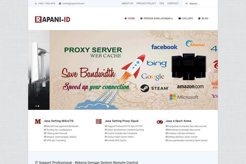Click the rocket graphic in banner
This screenshot has height=164, width=246.
coord(133,68)
